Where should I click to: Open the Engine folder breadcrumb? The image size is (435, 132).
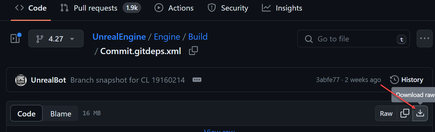click(x=167, y=37)
